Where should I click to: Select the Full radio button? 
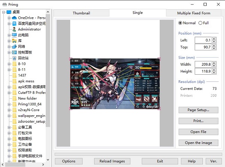coord(200,23)
